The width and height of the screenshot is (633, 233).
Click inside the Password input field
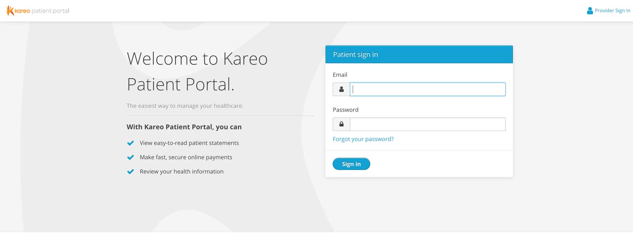pyautogui.click(x=427, y=124)
